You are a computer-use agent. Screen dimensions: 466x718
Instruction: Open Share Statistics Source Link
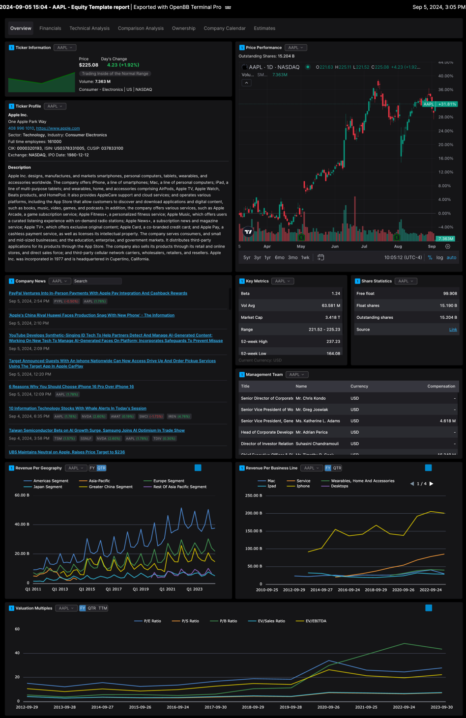453,330
